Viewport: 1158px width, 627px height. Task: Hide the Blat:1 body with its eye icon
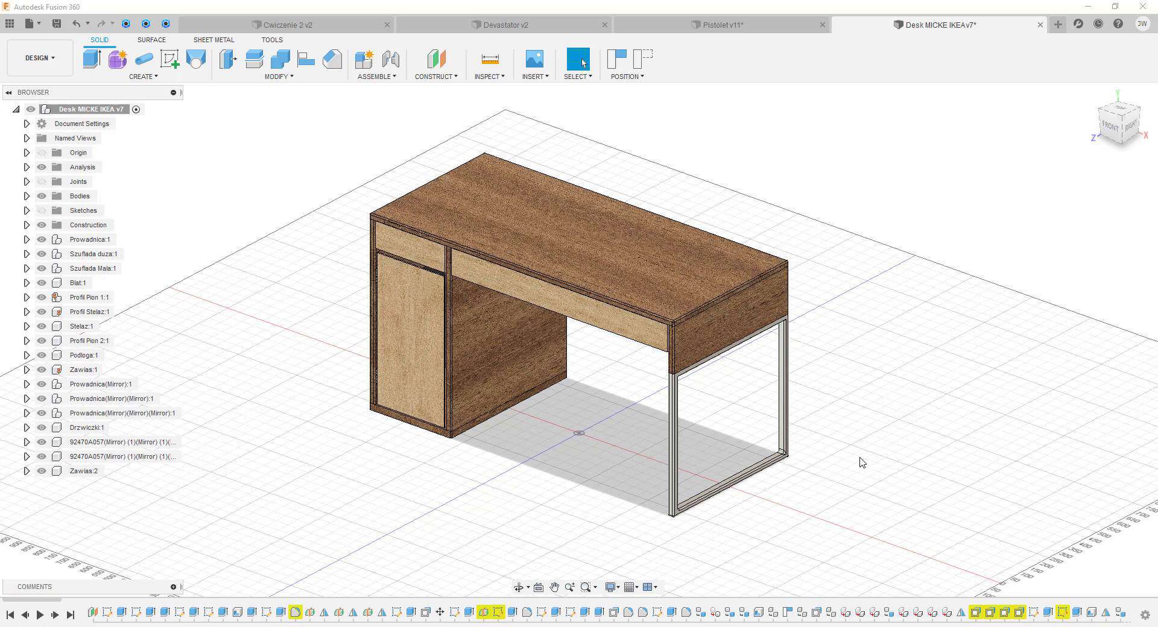(x=42, y=283)
